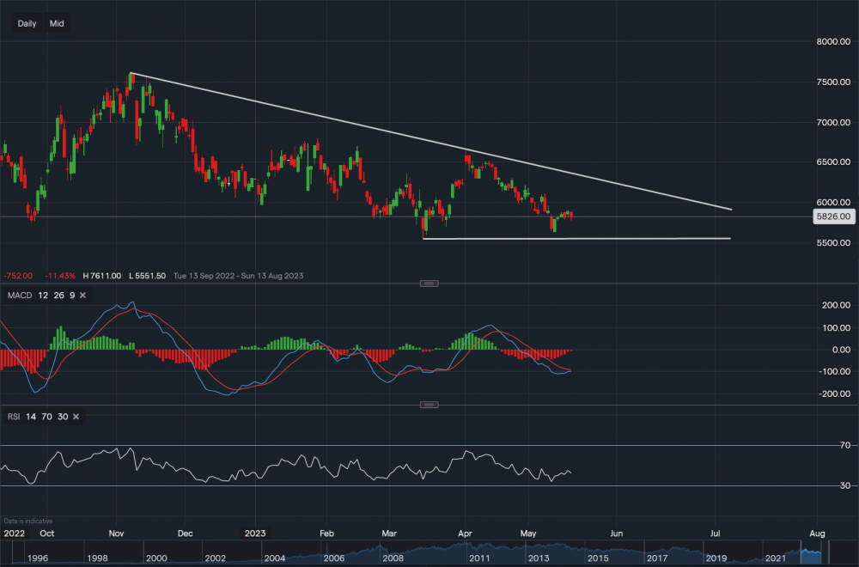The height and width of the screenshot is (567, 859).
Task: Open the Daily timeframe selector
Action: click(27, 23)
